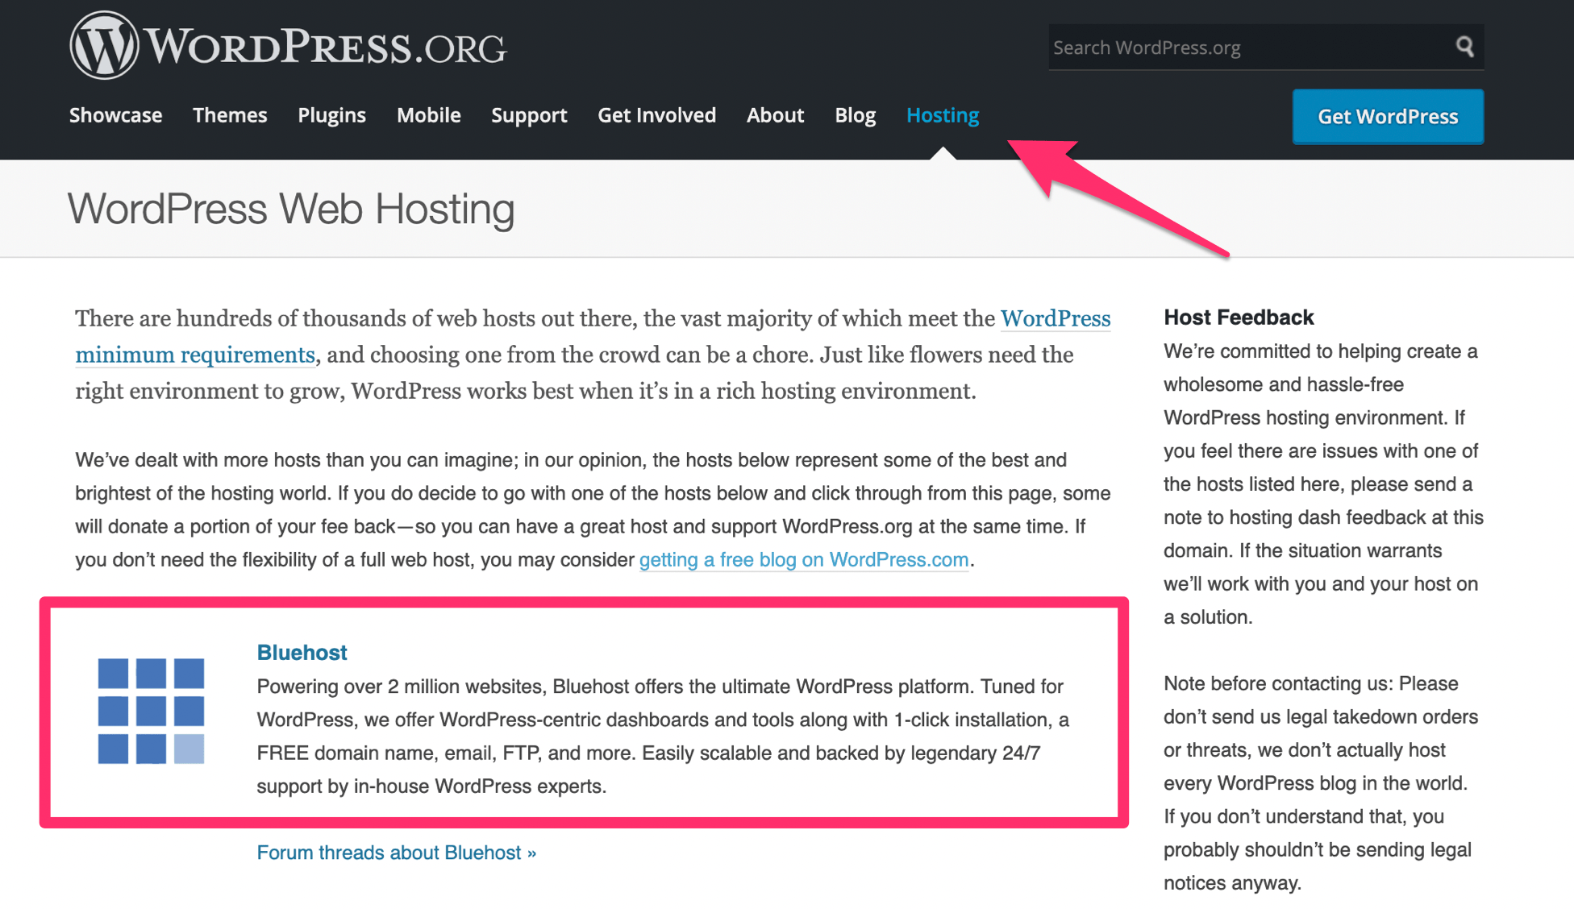The image size is (1574, 909).
Task: Click the Bluehost description paragraph
Action: [x=663, y=737]
